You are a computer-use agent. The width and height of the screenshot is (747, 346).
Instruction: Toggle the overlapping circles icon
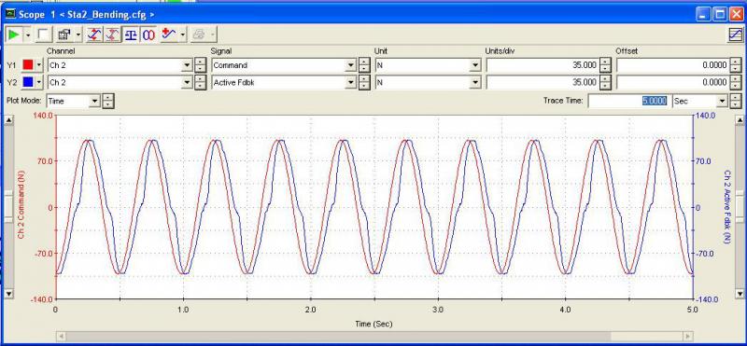pyautogui.click(x=149, y=35)
